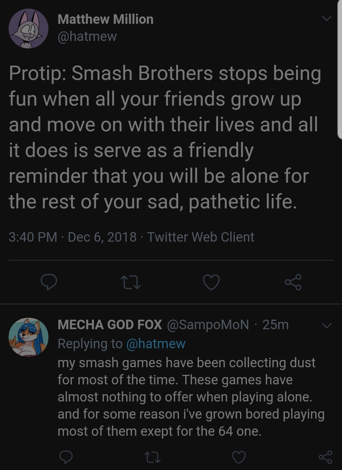Share the main tweet by @hatmew

click(x=293, y=282)
